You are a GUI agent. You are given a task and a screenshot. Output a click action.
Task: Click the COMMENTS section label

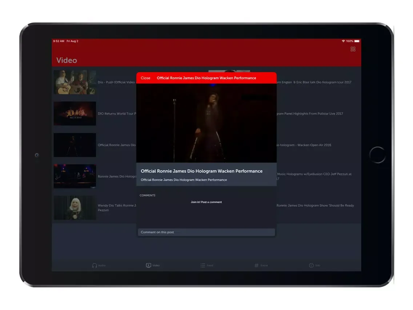[148, 195]
